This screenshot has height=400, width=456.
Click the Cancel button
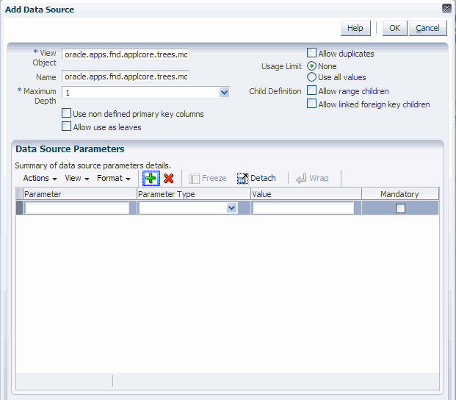coord(427,28)
